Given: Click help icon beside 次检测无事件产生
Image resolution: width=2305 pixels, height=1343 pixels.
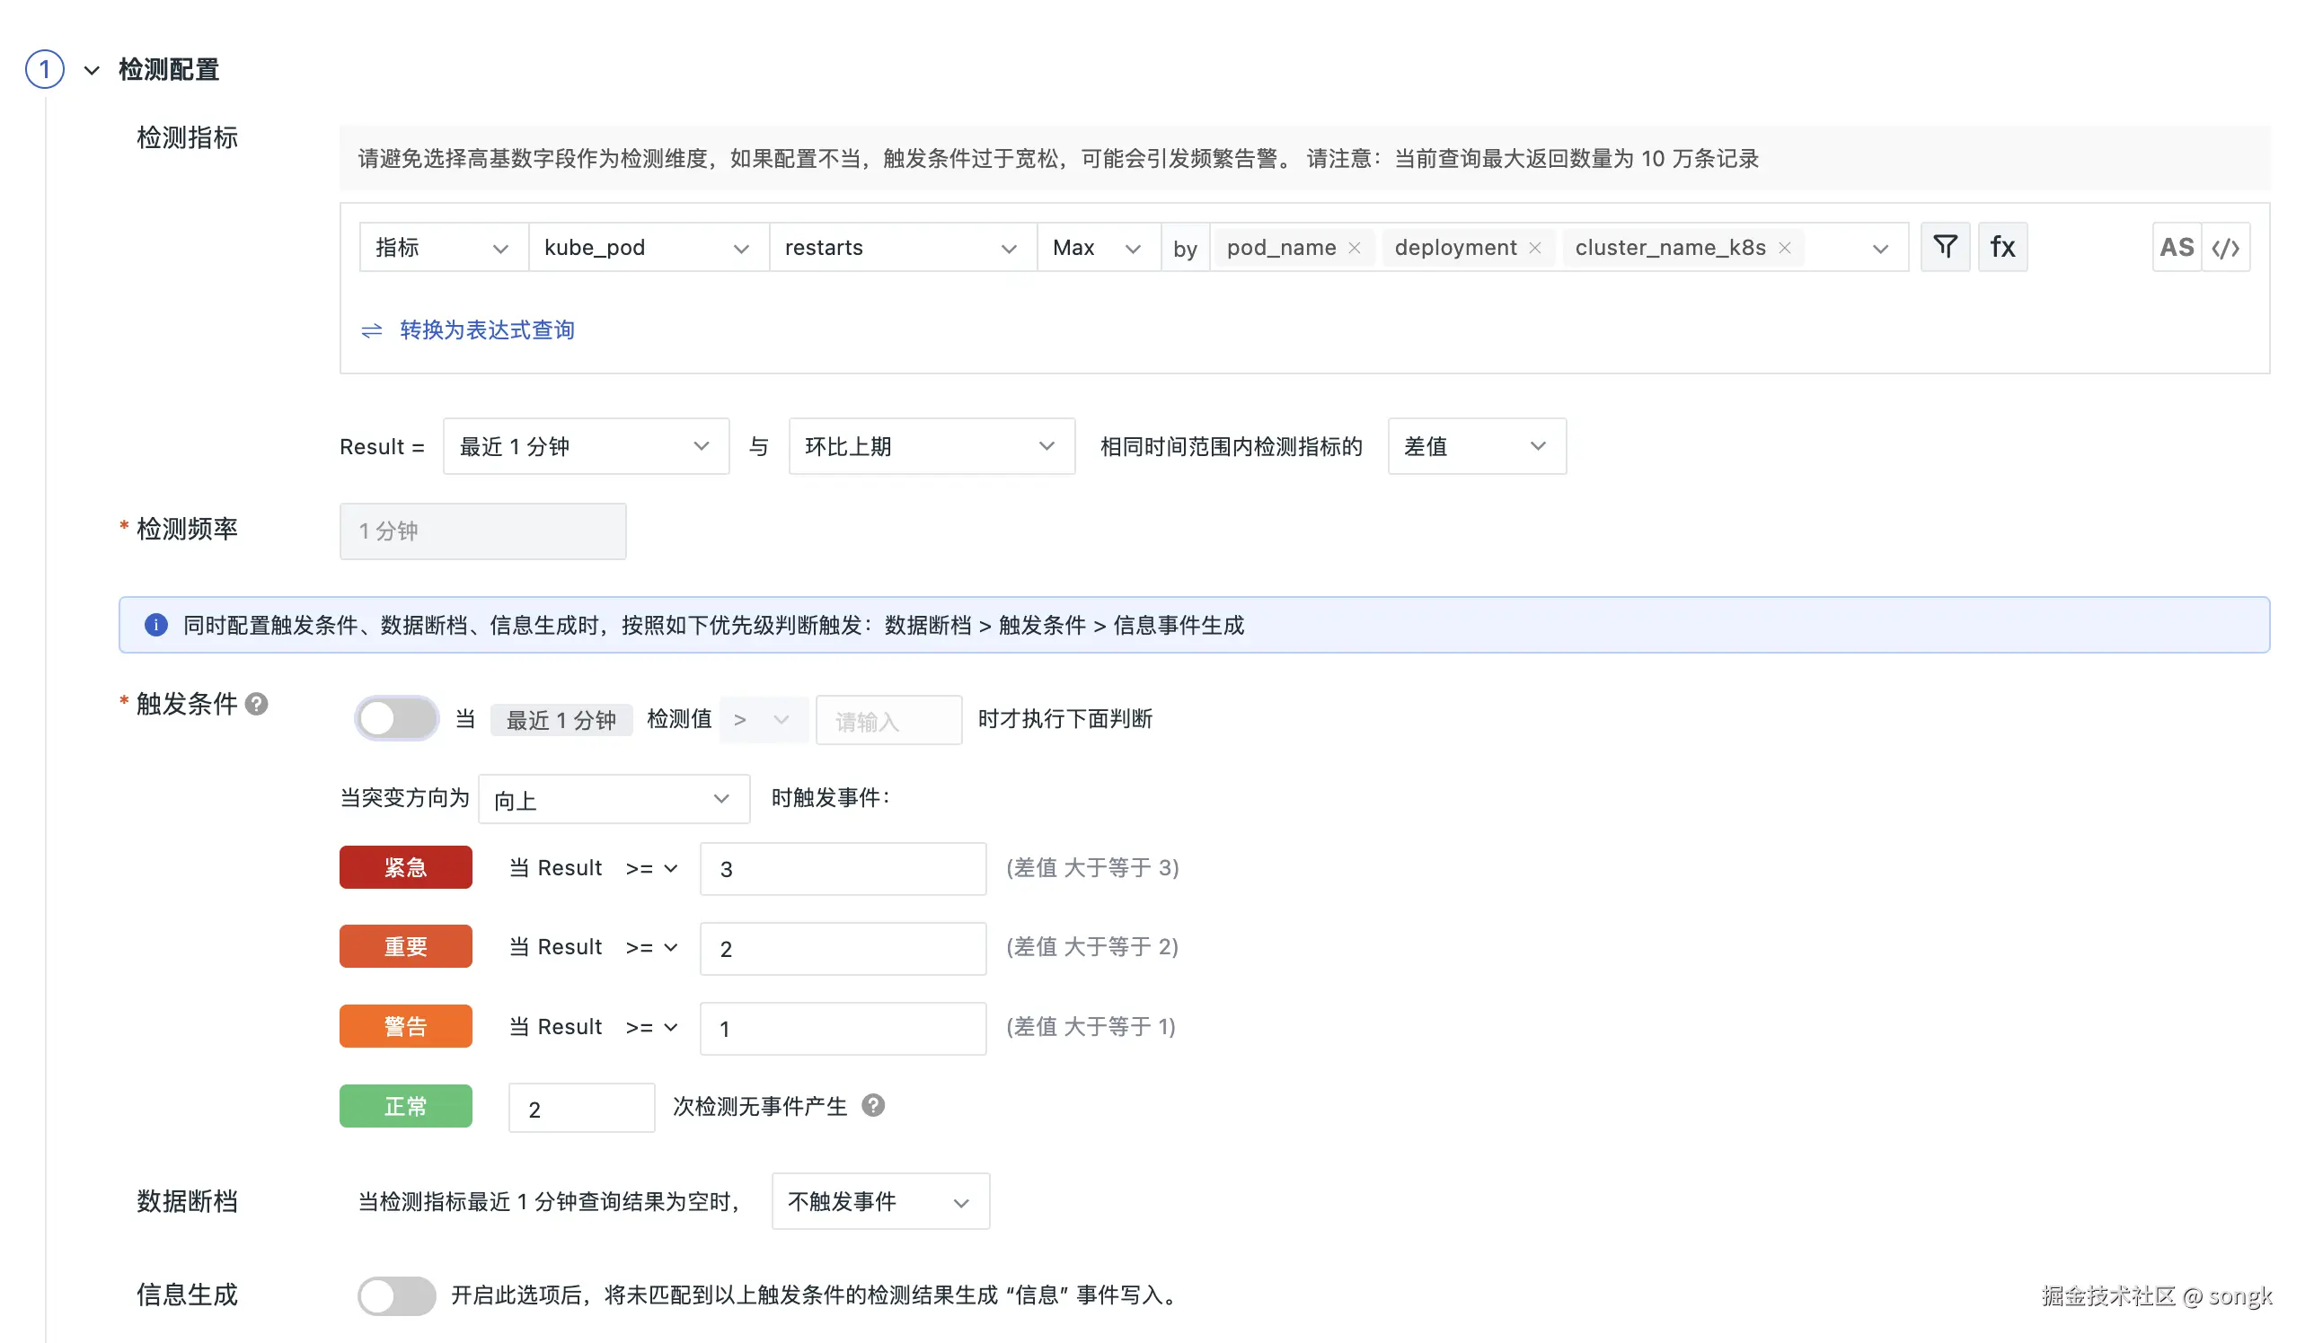Looking at the screenshot, I should click(872, 1105).
